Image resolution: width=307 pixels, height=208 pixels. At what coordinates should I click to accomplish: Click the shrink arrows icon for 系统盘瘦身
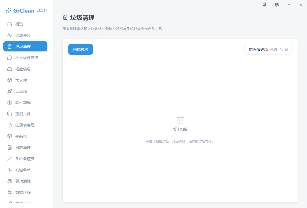[x=10, y=159]
